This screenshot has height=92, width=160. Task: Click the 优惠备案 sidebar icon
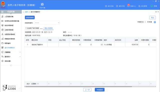[x=2, y=52]
